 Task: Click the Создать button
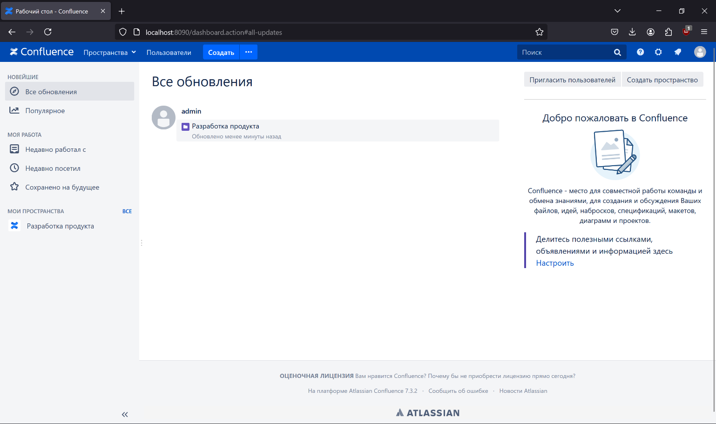(x=221, y=52)
